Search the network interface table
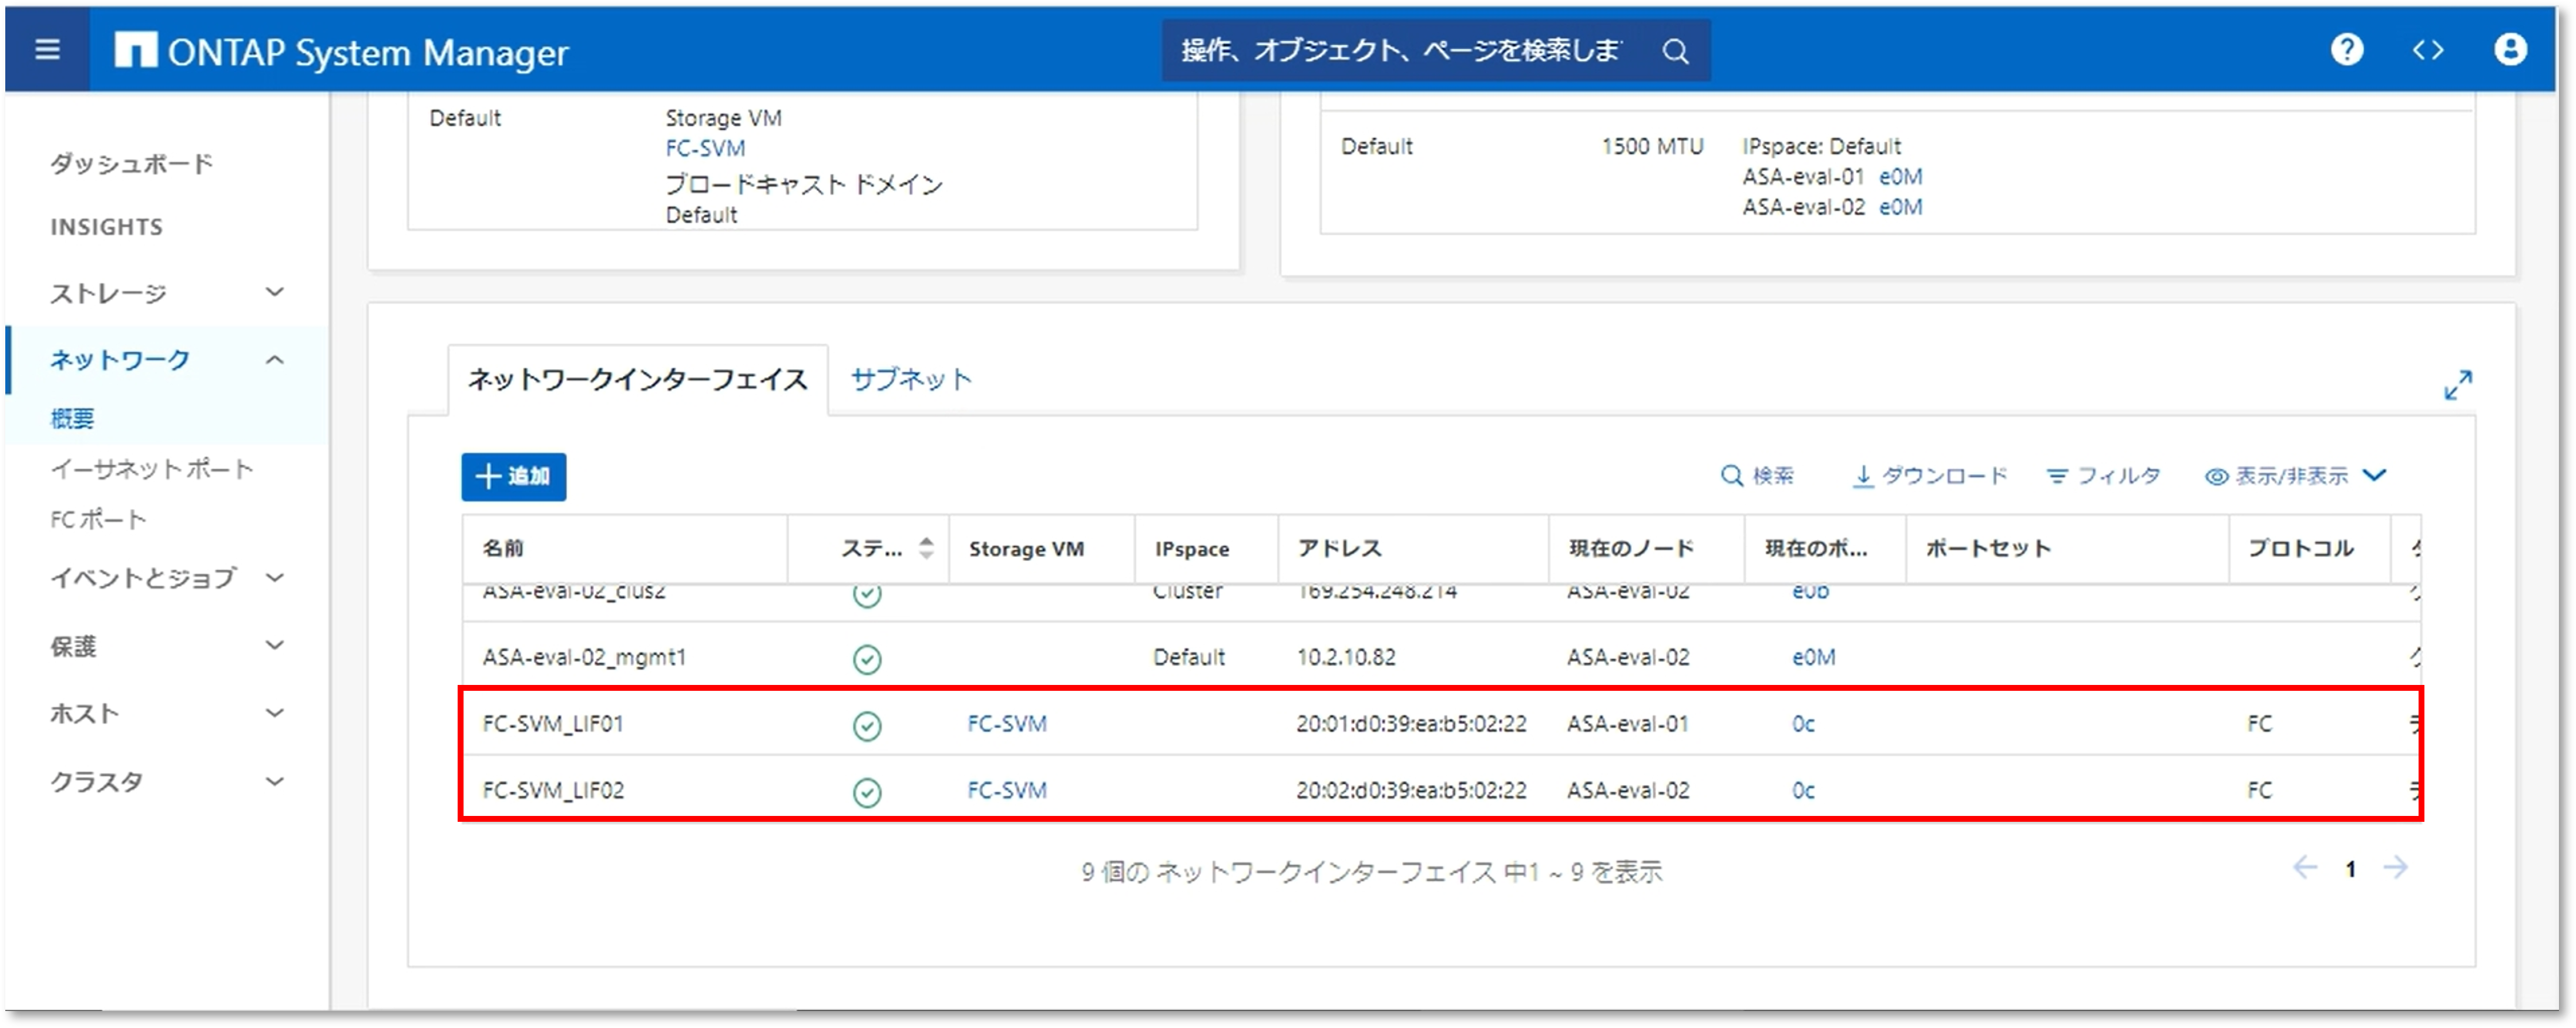The image size is (2576, 1028). tap(1757, 476)
